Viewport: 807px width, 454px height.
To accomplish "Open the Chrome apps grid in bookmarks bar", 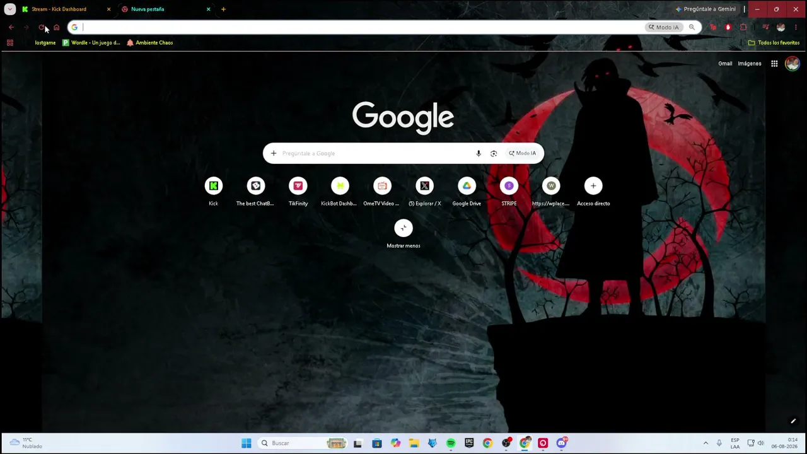I will click(10, 43).
